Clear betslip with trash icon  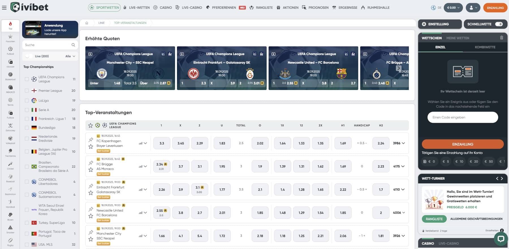point(502,38)
